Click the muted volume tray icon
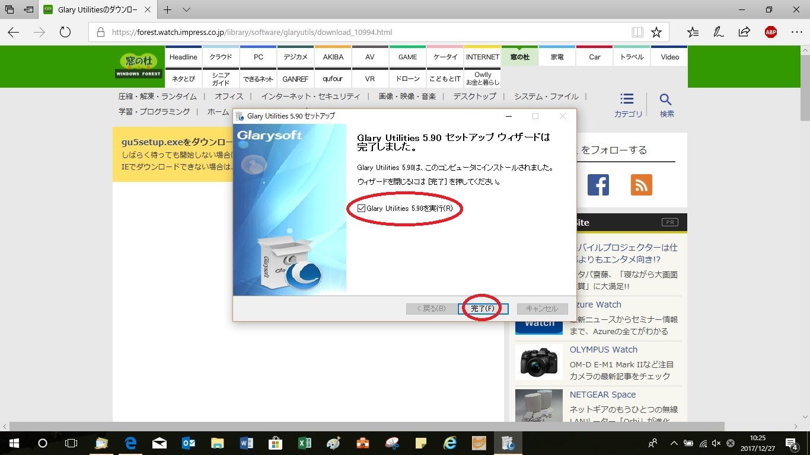Screen dimensions: 810x455 coord(717,443)
